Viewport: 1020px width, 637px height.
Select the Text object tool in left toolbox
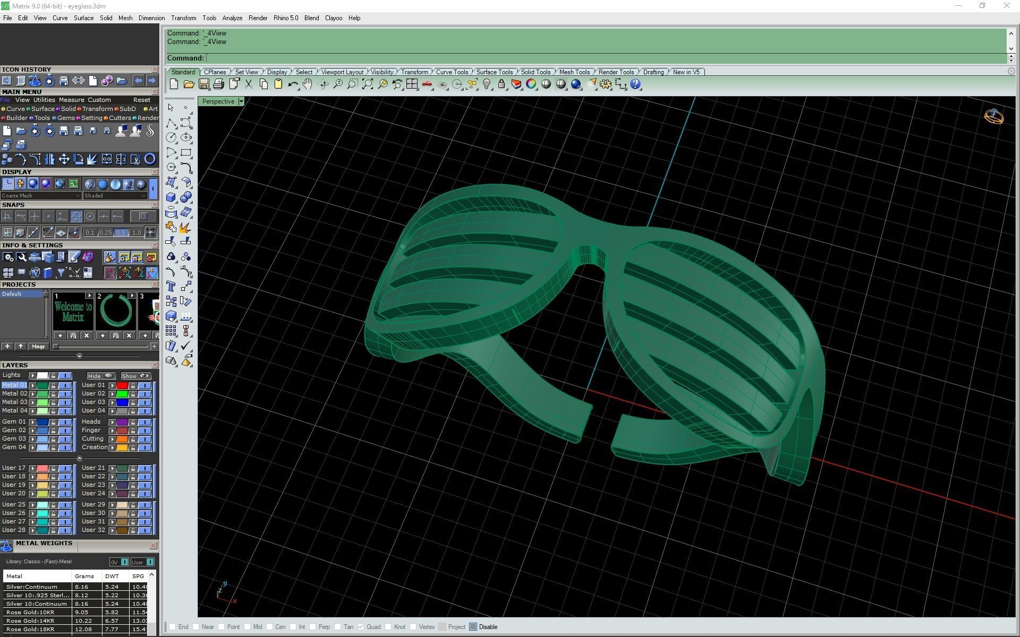point(171,287)
